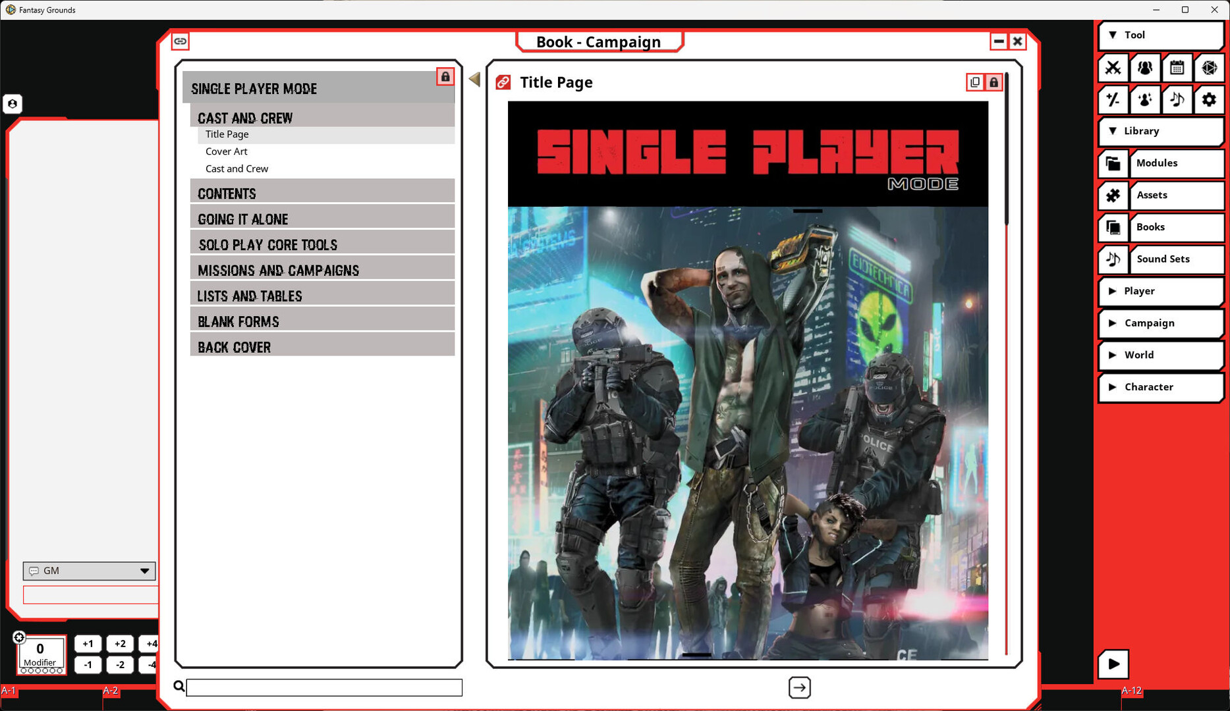Click the link icon on Book window

[180, 41]
